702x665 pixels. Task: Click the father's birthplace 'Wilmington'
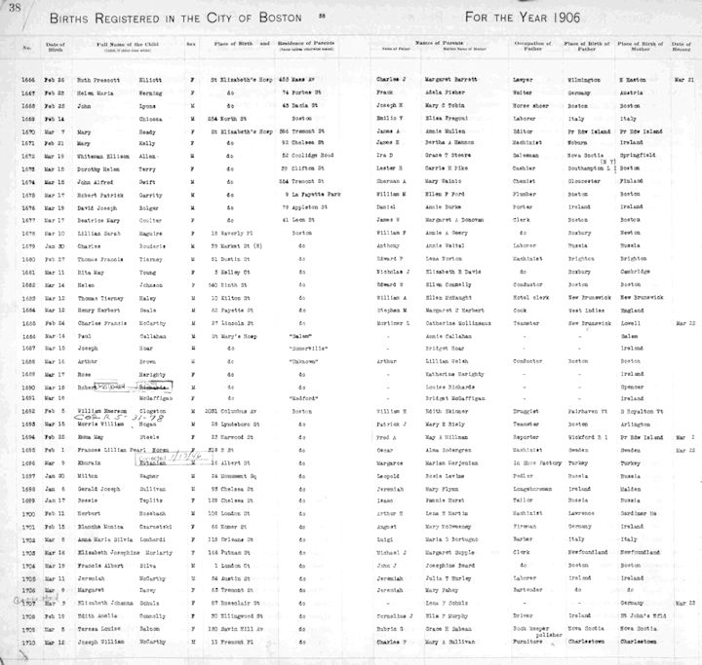click(584, 80)
